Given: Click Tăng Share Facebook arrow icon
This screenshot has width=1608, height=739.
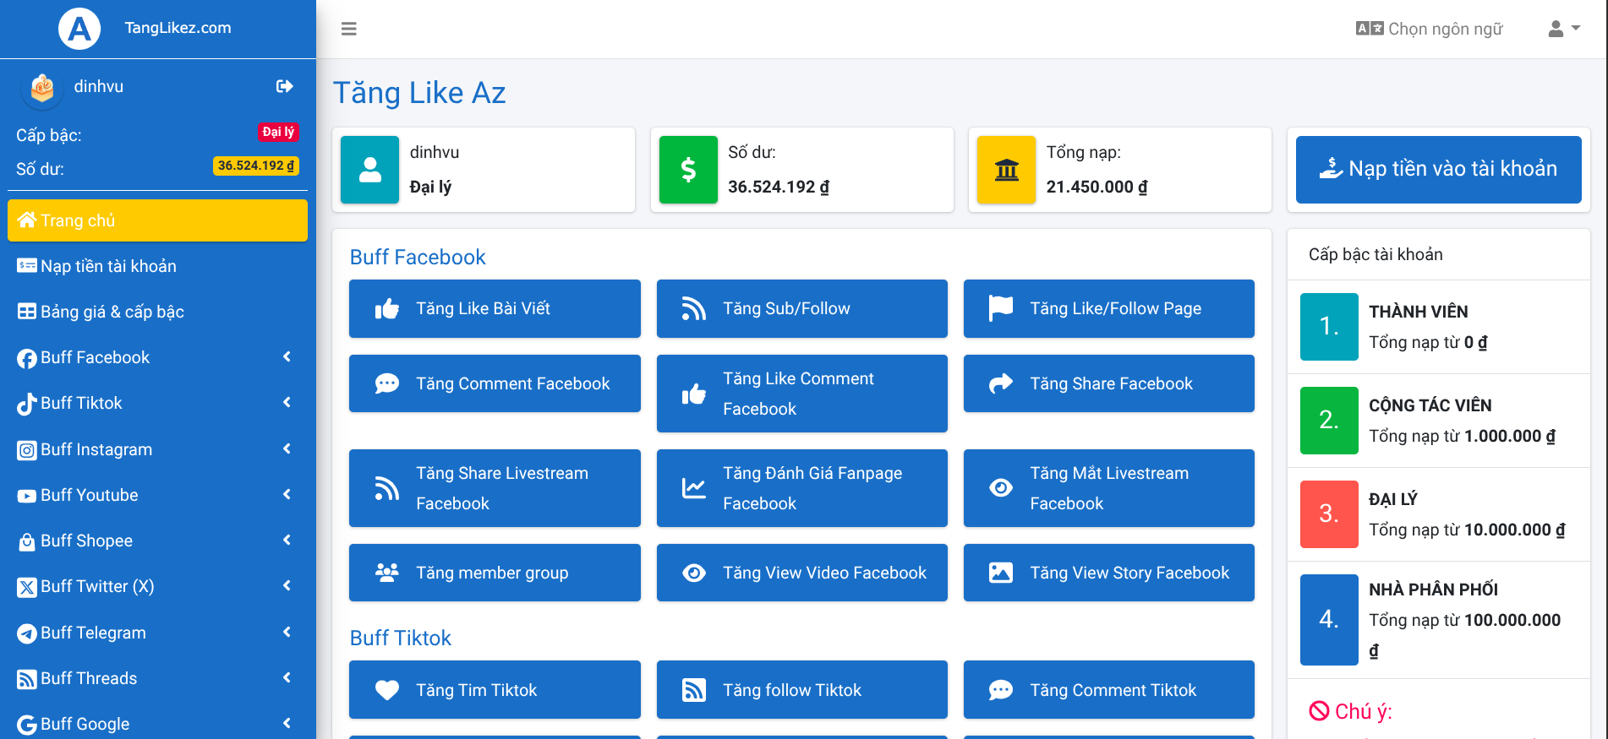Looking at the screenshot, I should [x=1001, y=383].
